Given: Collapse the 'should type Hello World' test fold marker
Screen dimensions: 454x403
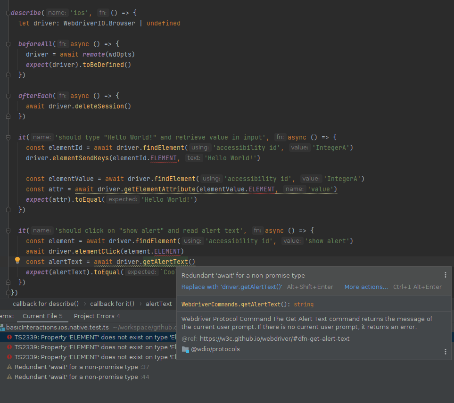Looking at the screenshot, I should (x=8, y=137).
